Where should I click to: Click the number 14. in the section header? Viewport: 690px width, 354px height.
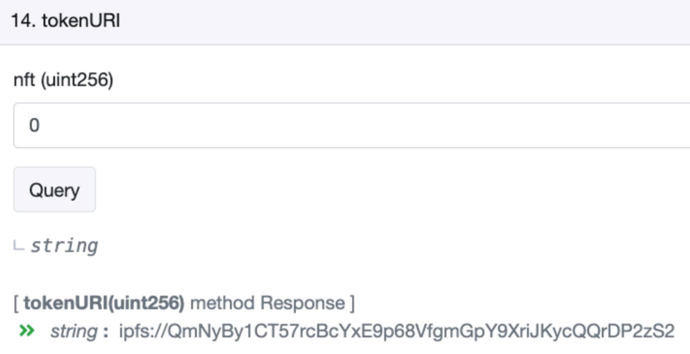coord(23,21)
